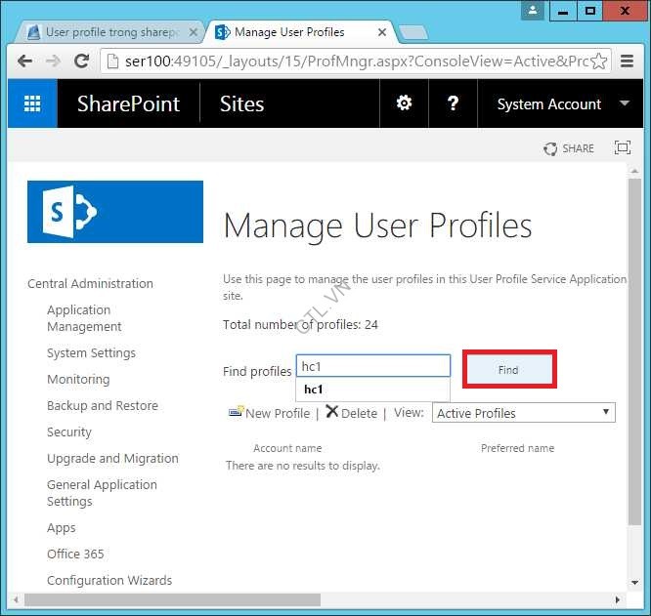Viewport: 651px width, 616px height.
Task: Click SharePoint brand text in suite bar
Action: click(x=128, y=103)
